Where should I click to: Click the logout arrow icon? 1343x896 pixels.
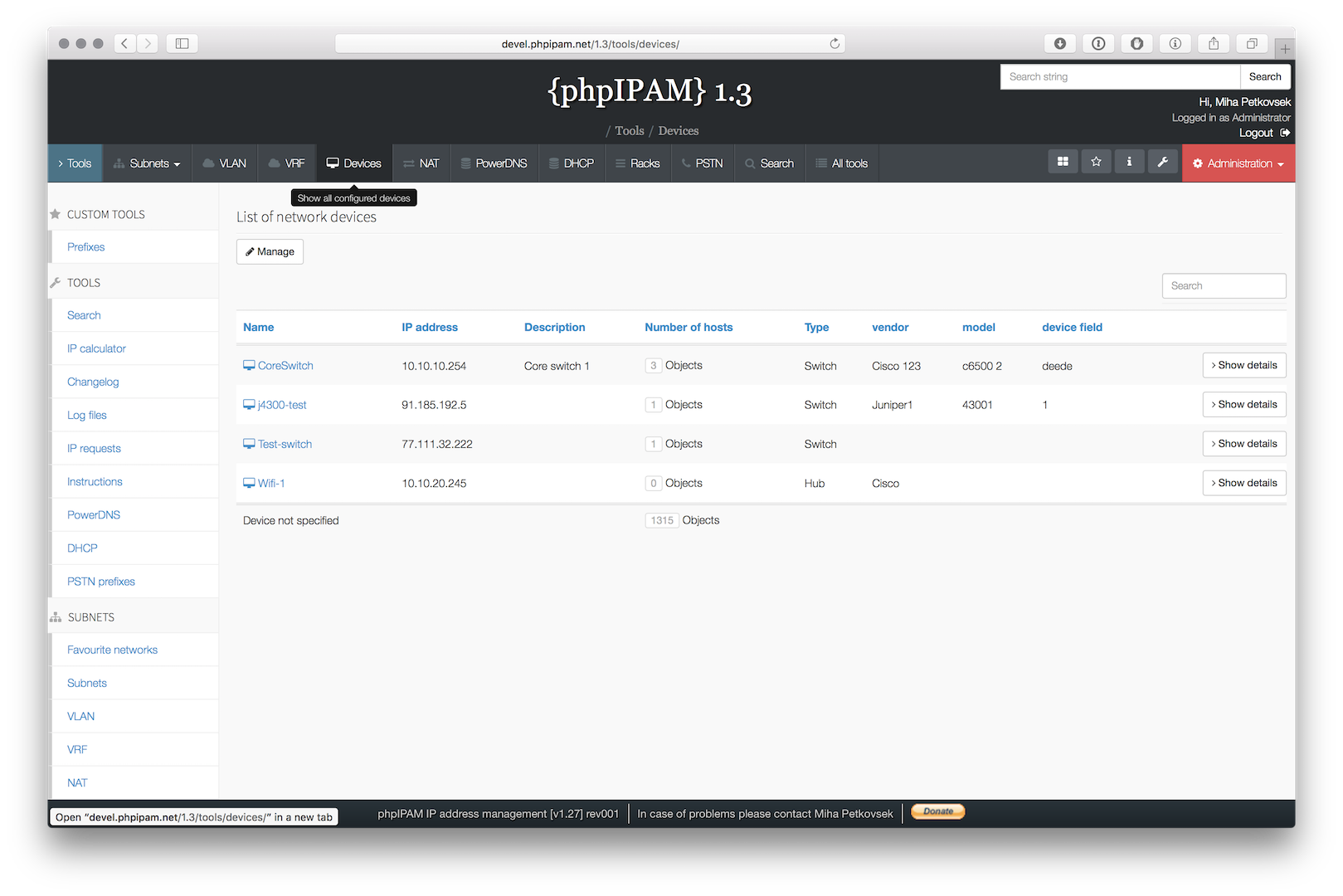click(1285, 133)
